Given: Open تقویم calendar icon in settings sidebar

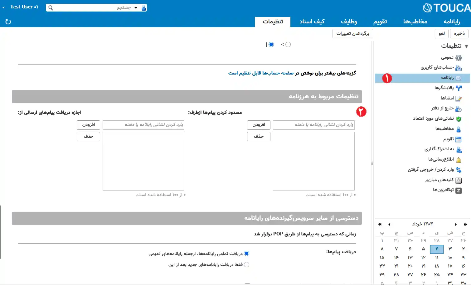Looking at the screenshot, I should pos(458,139).
